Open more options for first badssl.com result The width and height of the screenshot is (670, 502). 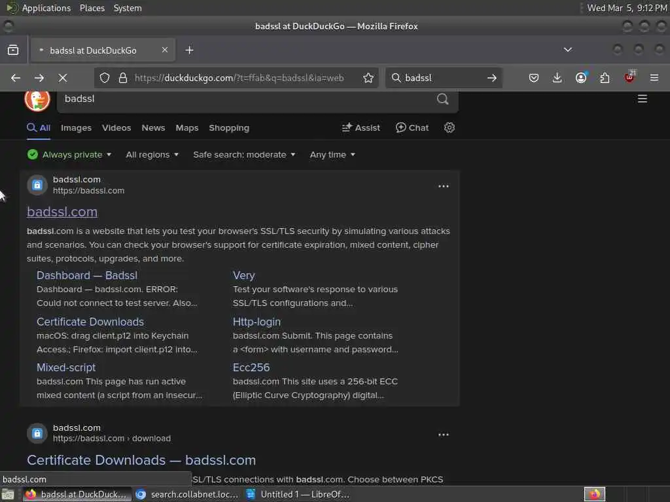tap(444, 186)
